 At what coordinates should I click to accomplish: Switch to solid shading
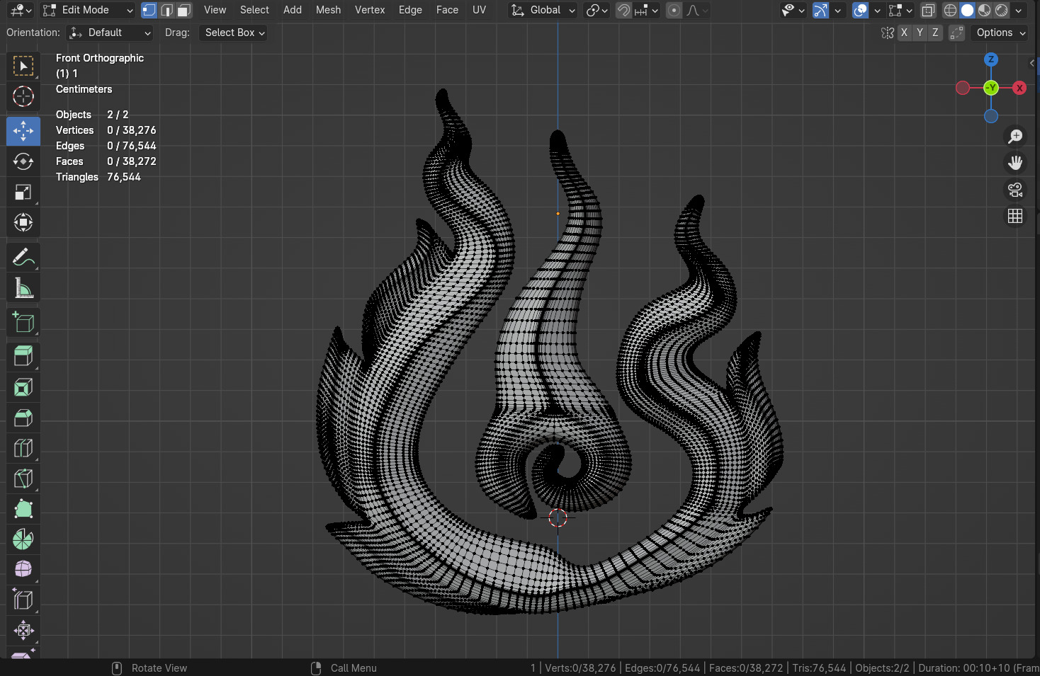967,10
